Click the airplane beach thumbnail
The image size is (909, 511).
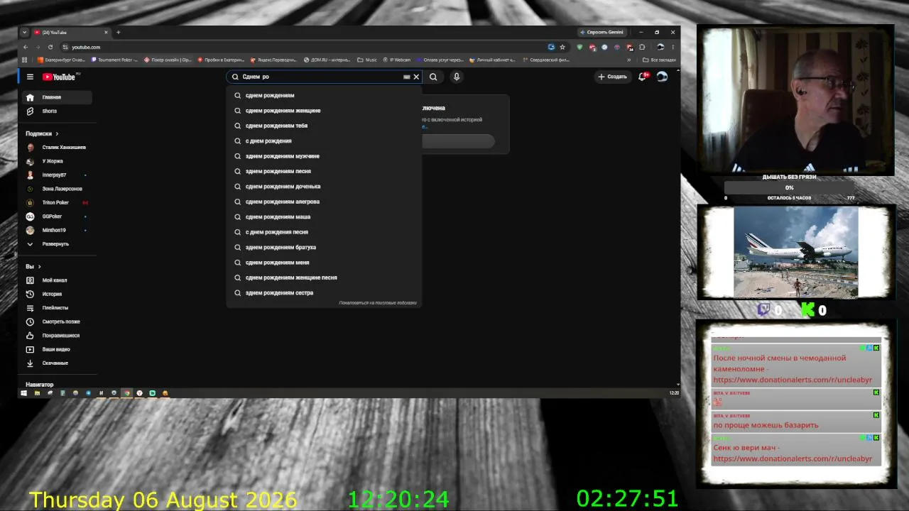tap(795, 253)
